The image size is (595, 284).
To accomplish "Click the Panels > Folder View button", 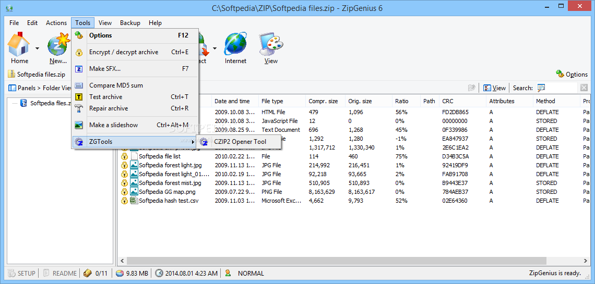I will point(40,88).
